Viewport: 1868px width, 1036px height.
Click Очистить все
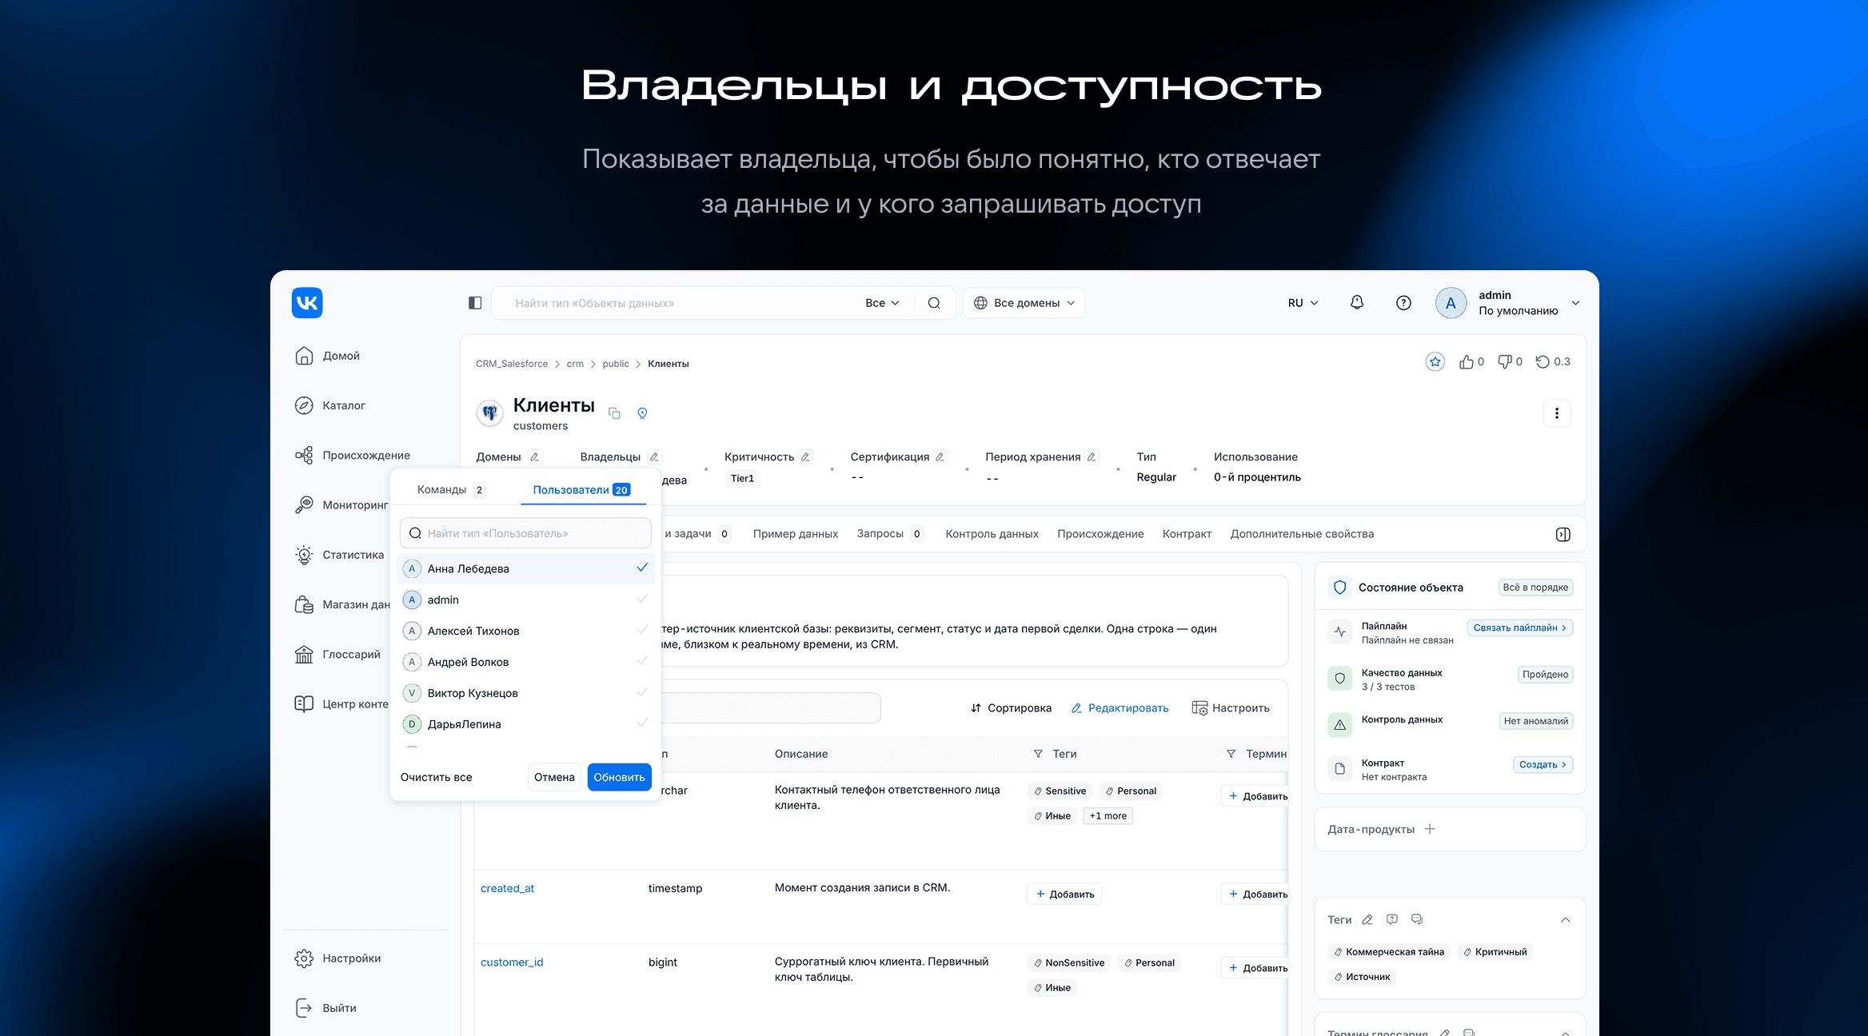tap(436, 777)
